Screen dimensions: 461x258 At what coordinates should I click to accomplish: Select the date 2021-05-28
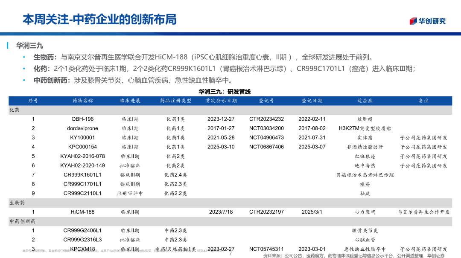point(221,137)
